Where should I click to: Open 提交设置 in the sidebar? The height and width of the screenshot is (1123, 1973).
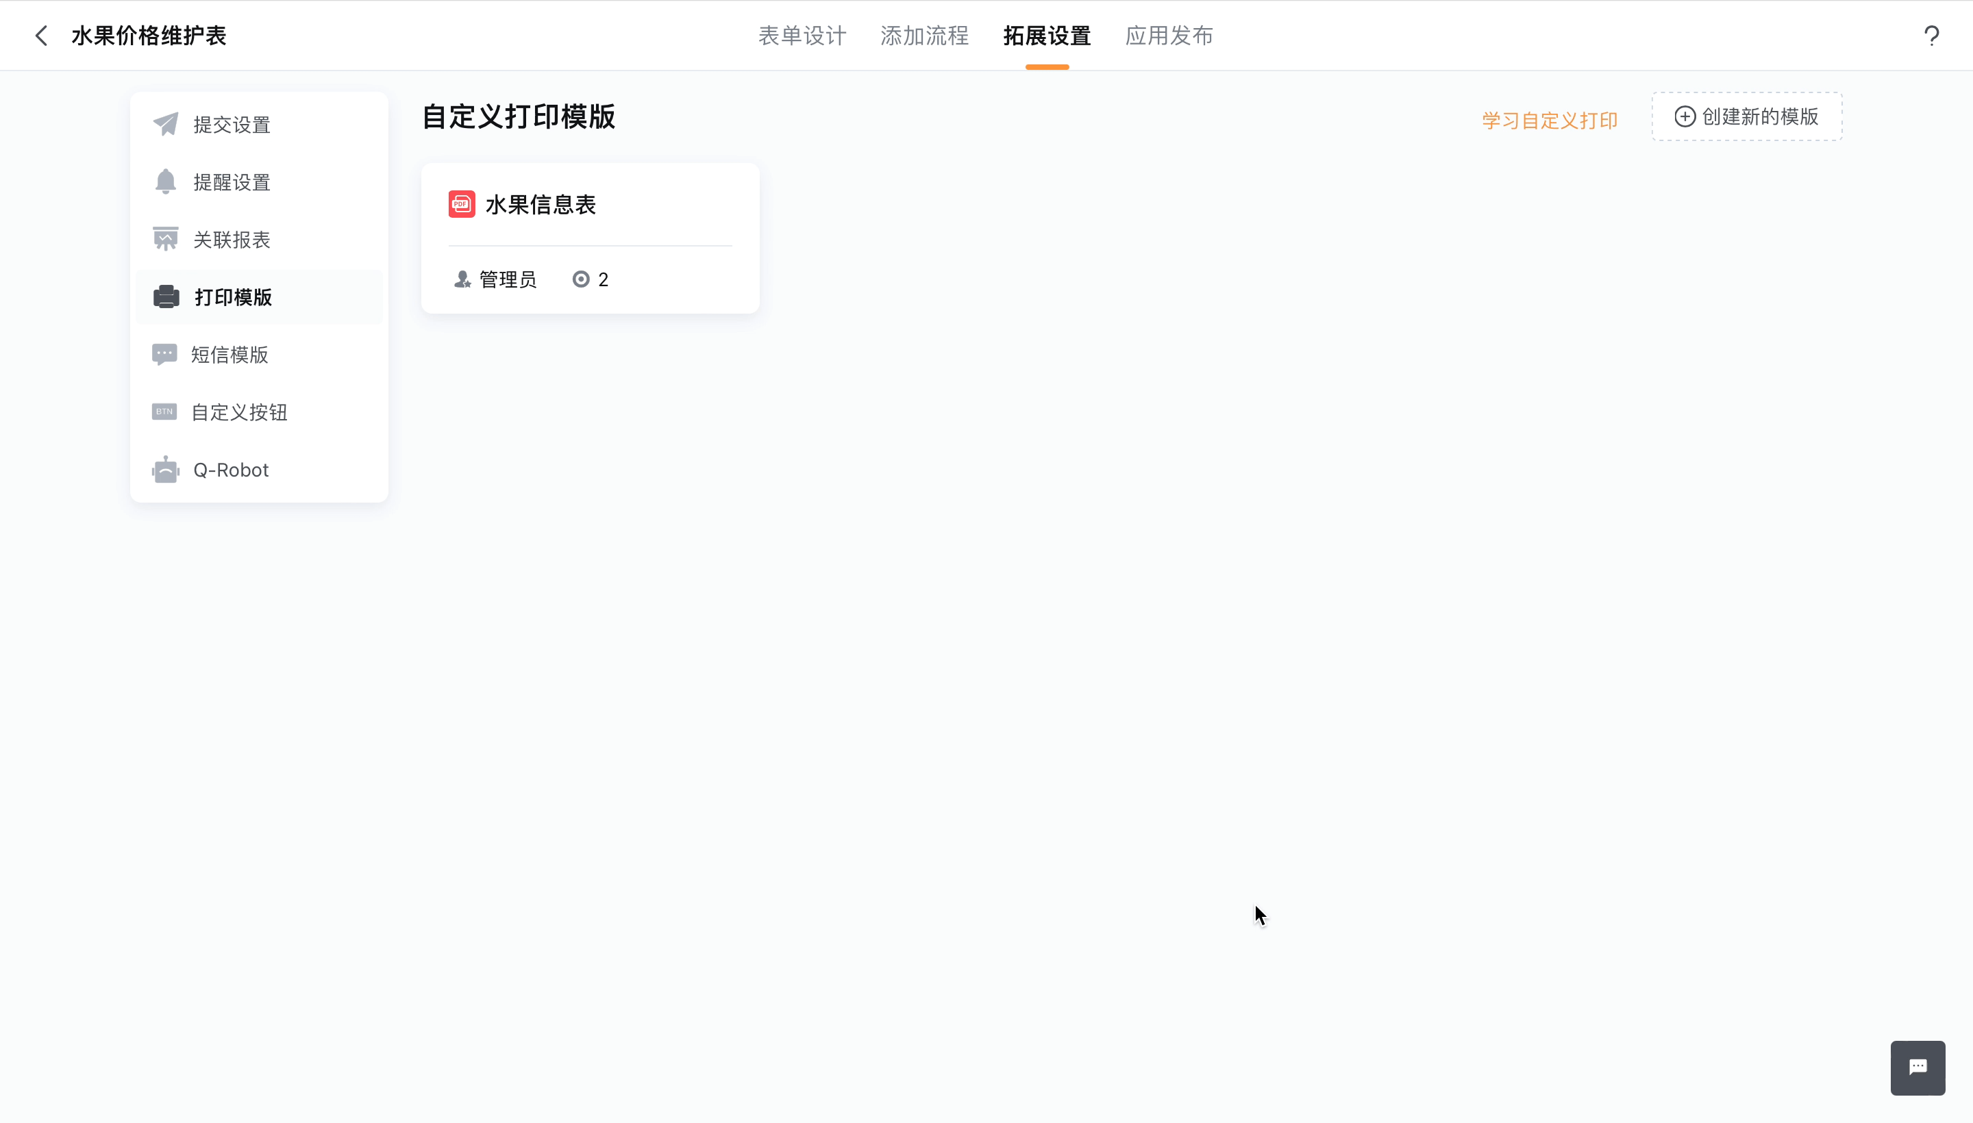[x=259, y=124]
